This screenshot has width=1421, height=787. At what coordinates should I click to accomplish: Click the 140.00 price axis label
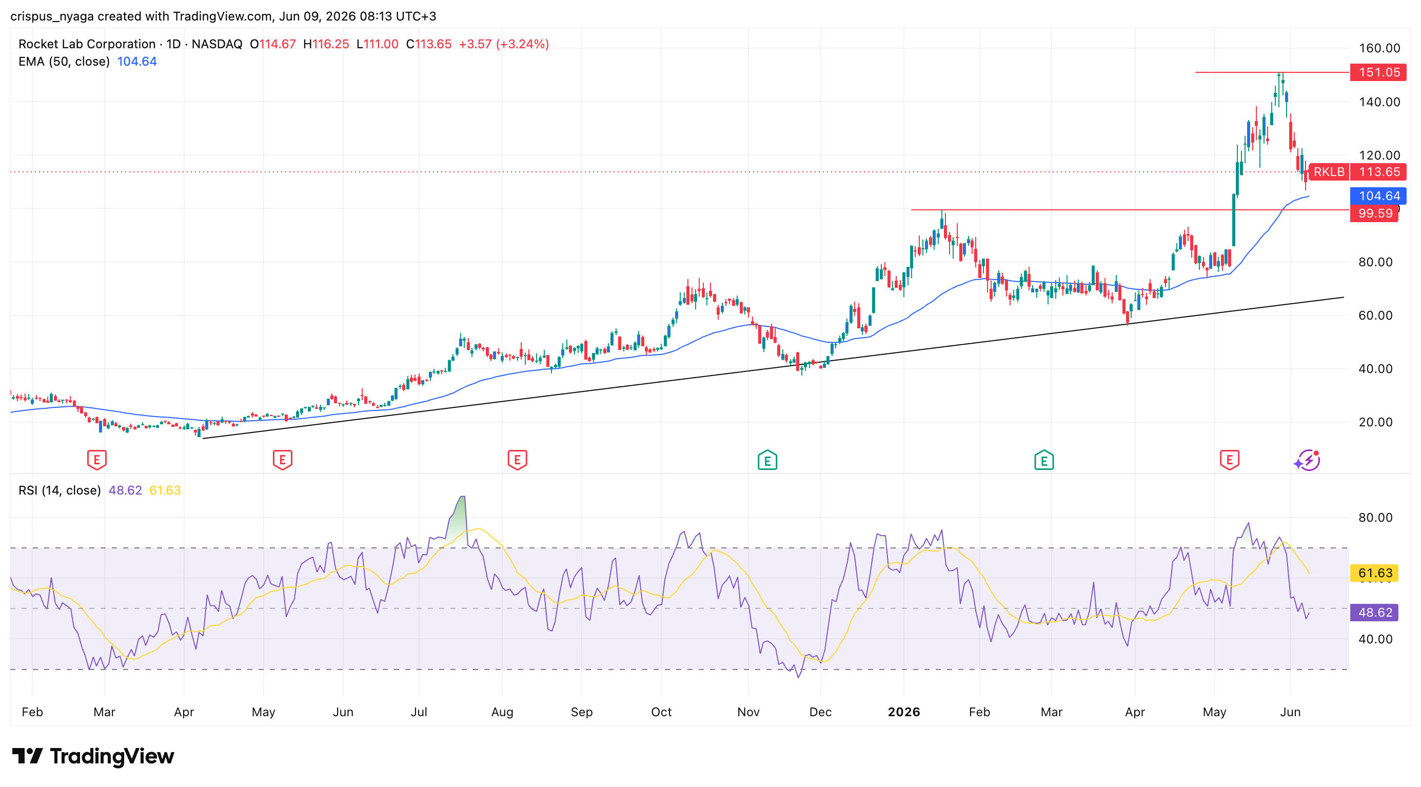coord(1379,102)
